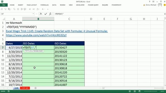The width and height of the screenshot is (166, 93).
Task: Customize Quick Access Toolbar dropdown
Action: click(48, 9)
